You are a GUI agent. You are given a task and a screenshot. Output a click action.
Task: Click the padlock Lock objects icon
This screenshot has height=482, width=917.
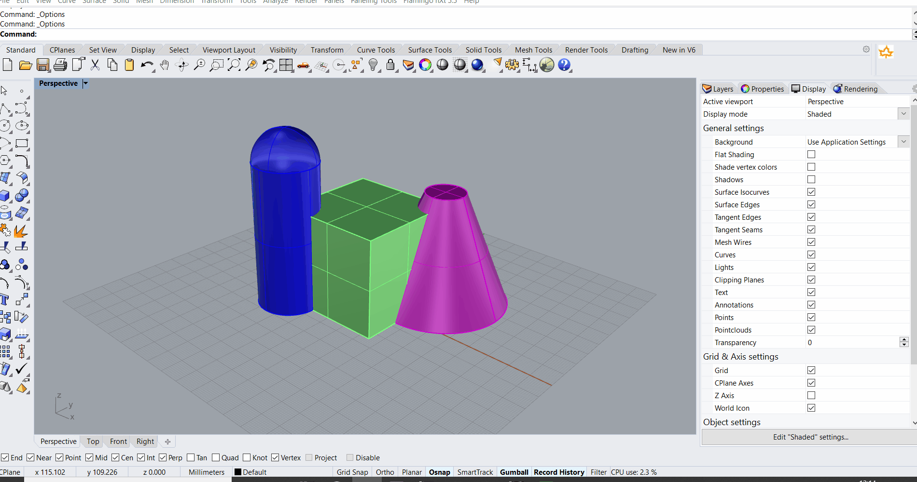390,65
